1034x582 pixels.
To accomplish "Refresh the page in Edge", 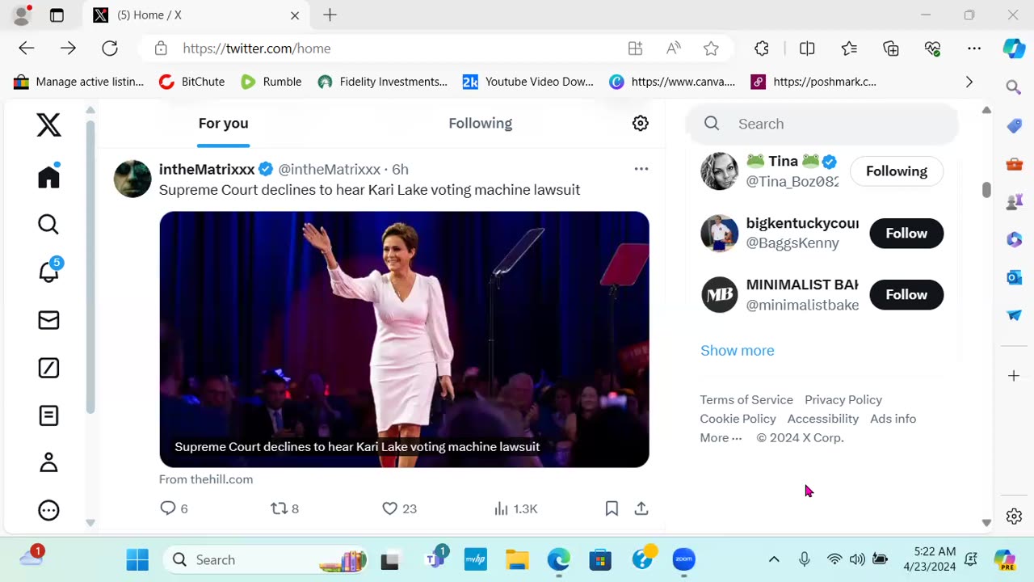I will [110, 48].
